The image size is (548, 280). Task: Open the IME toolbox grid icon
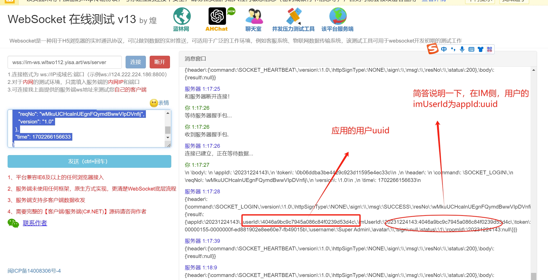point(489,49)
